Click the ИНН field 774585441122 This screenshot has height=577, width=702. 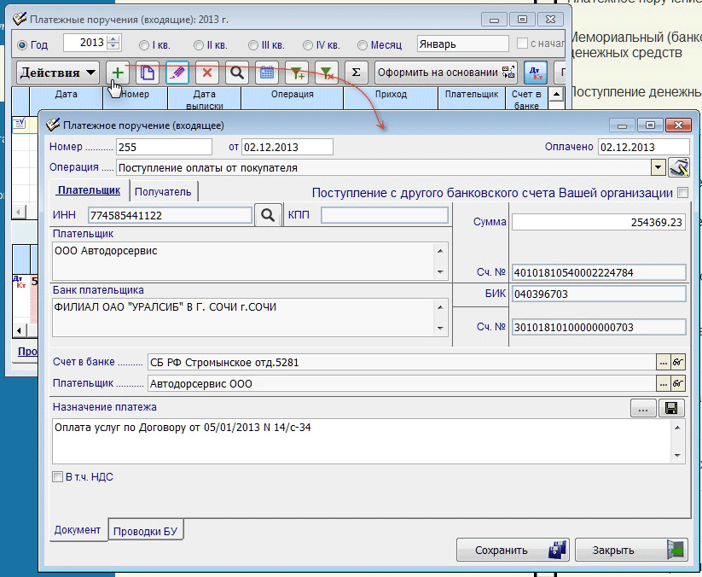[x=170, y=215]
